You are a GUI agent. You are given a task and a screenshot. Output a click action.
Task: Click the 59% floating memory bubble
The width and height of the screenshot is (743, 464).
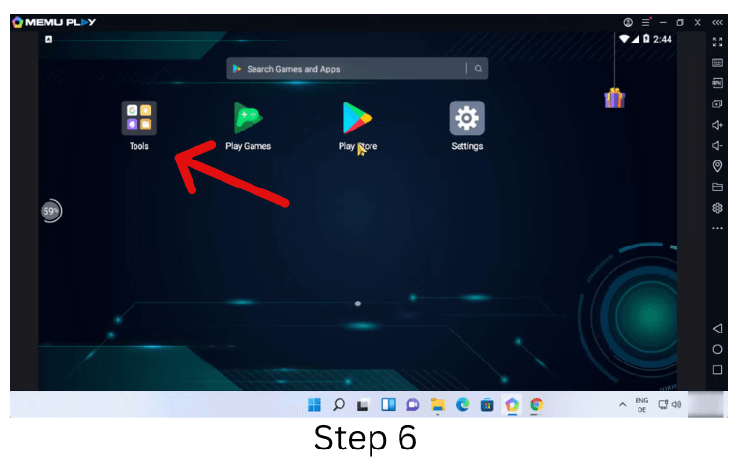tap(50, 211)
